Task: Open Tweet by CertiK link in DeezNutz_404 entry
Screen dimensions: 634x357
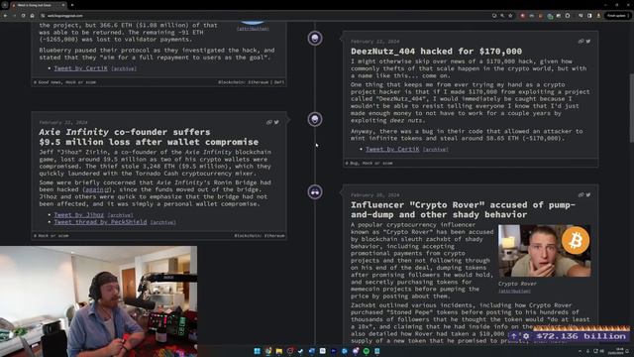Action: coord(392,149)
